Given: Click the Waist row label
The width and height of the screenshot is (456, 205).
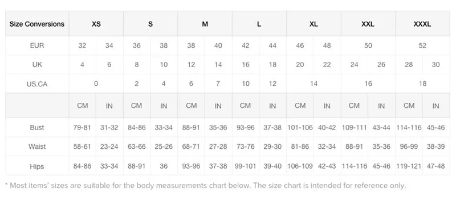Looking at the screenshot, I should tap(37, 147).
